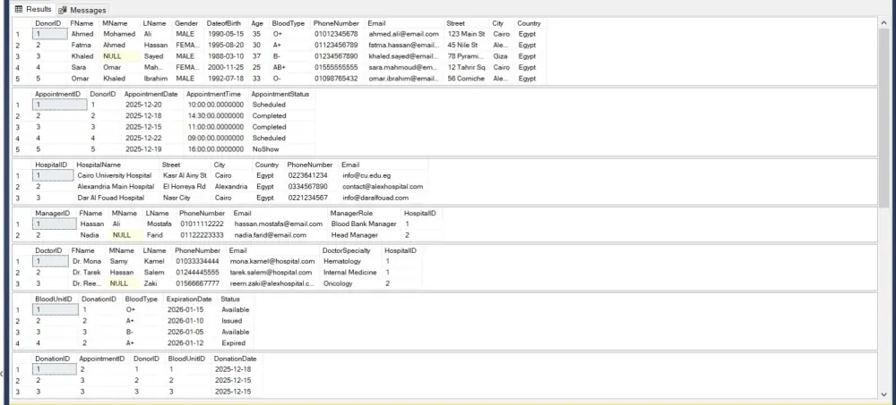The width and height of the screenshot is (896, 405).
Task: Click the street cell 'El Horreya Rd'
Action: [185, 187]
